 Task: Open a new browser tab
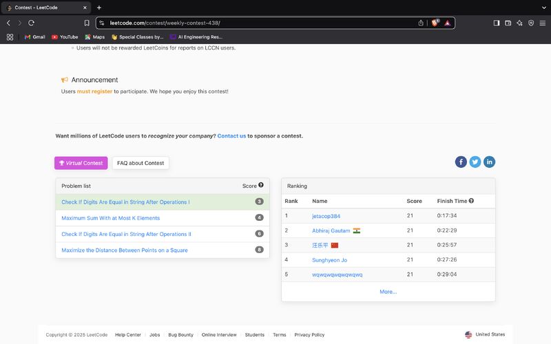[99, 8]
